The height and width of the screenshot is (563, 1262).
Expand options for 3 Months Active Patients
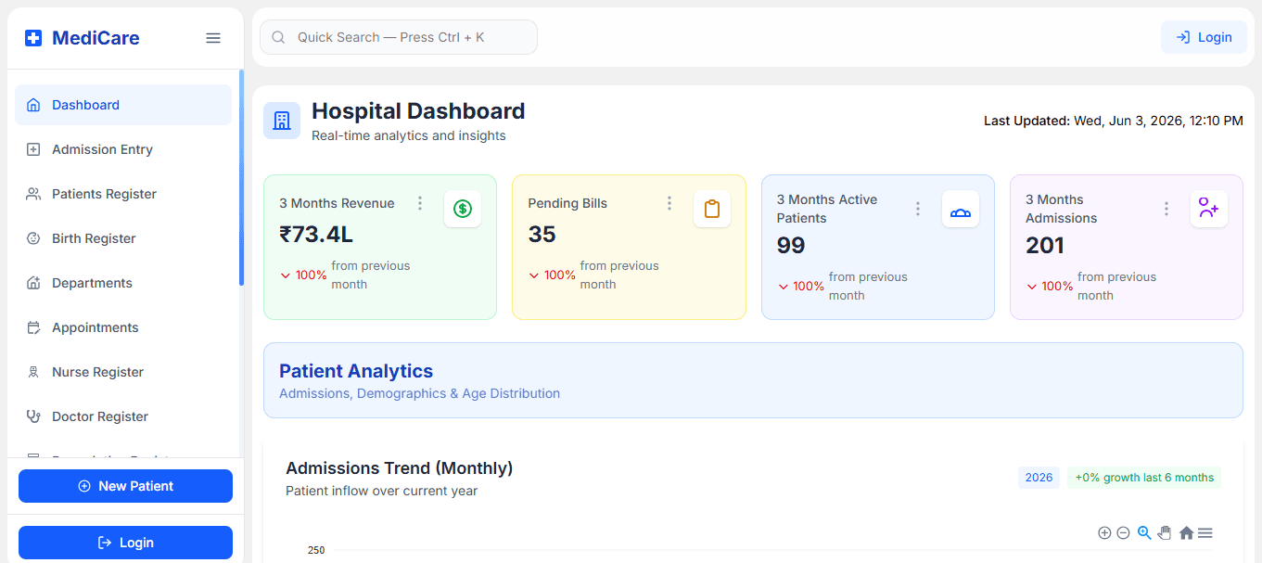(x=918, y=209)
